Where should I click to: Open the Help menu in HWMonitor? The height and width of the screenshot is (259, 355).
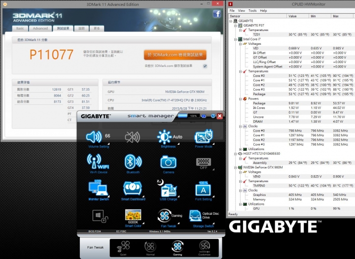263,11
